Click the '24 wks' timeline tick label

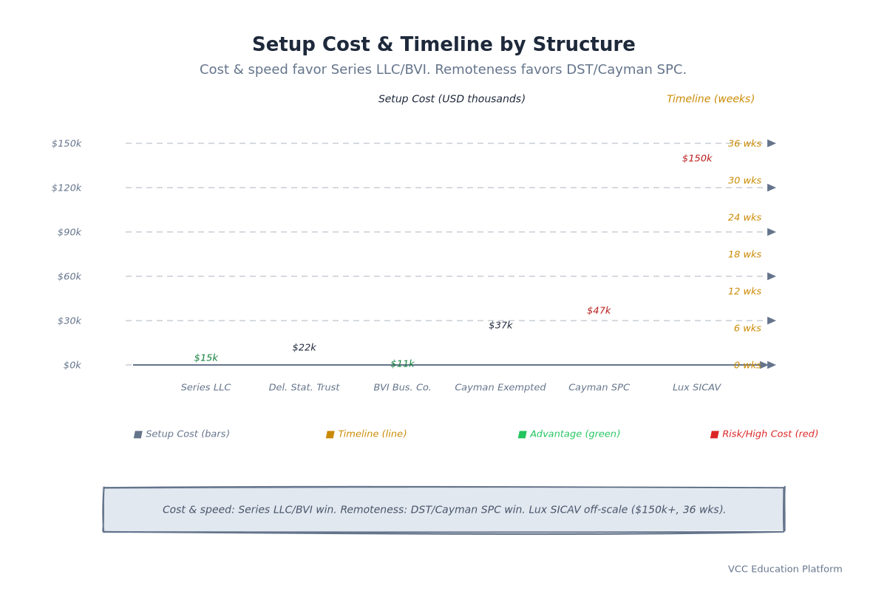tap(744, 217)
